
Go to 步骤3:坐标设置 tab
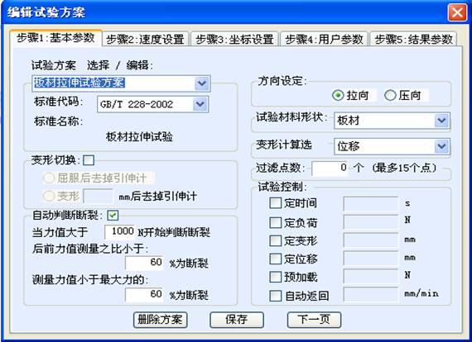tap(234, 40)
